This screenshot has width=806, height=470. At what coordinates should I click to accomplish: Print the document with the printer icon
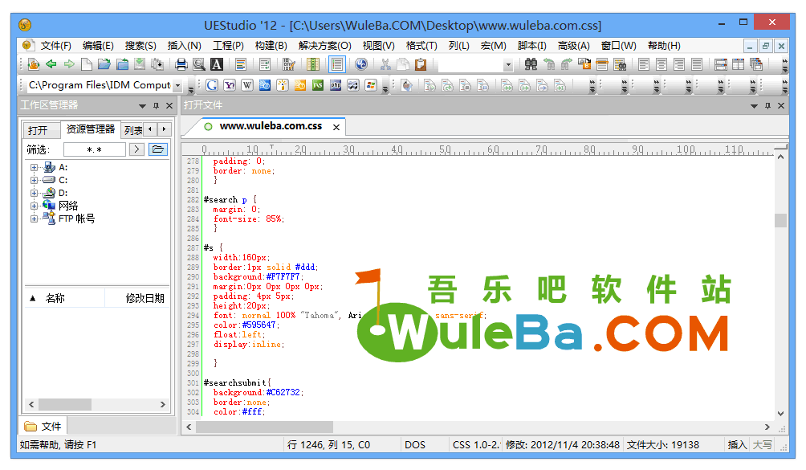(181, 64)
